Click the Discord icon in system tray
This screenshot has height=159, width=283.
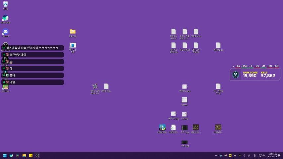[x=226, y=155]
